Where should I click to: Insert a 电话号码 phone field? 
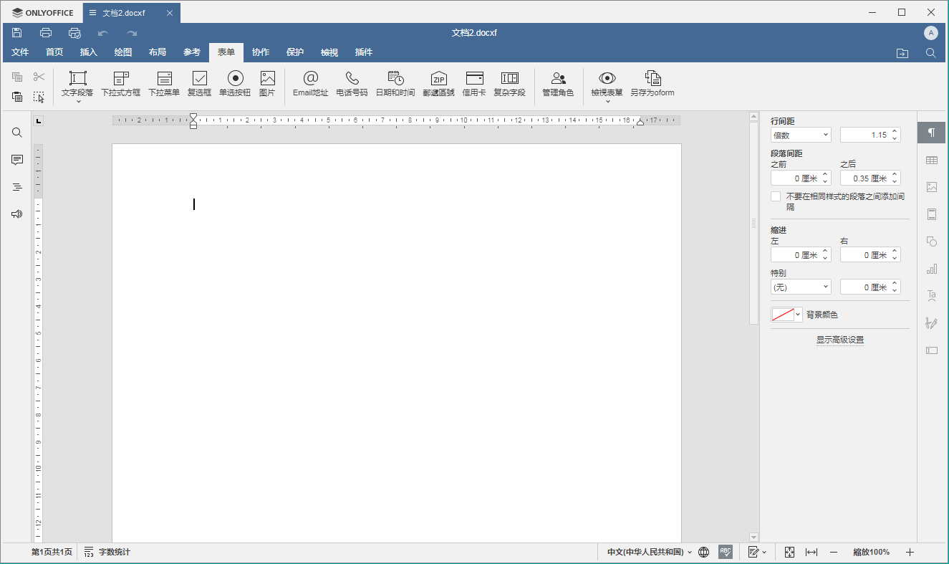tap(352, 84)
